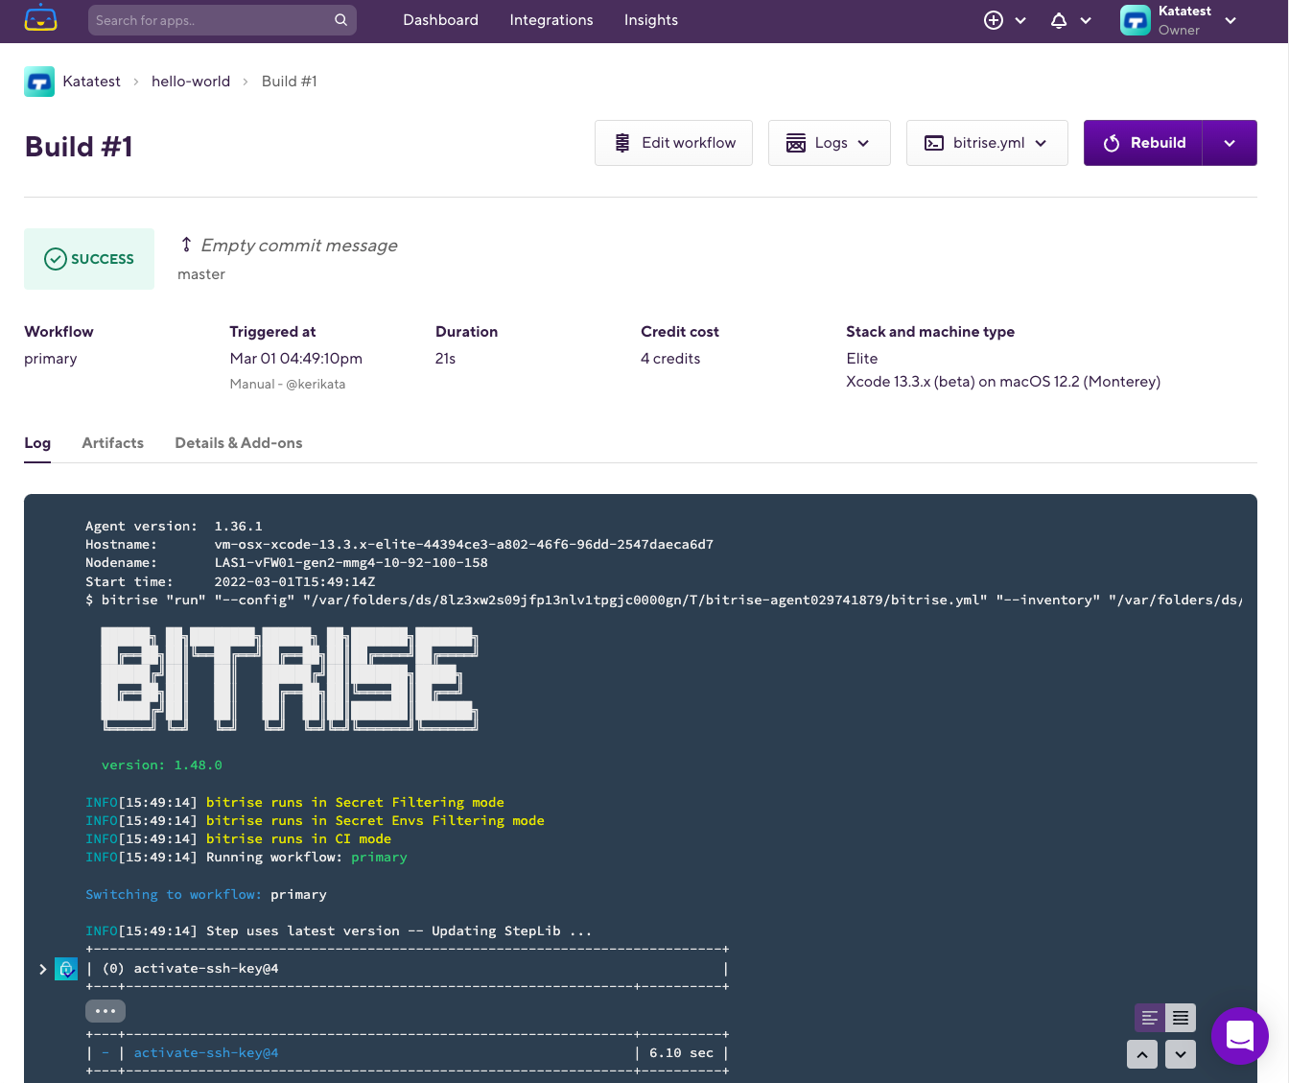Click the 21s duration value
1289x1083 pixels.
pos(445,359)
